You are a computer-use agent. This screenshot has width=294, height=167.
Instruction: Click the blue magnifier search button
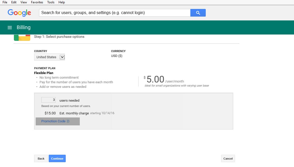(x=198, y=13)
